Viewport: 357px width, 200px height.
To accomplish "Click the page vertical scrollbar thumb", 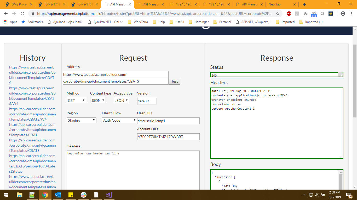I will point(355,81).
